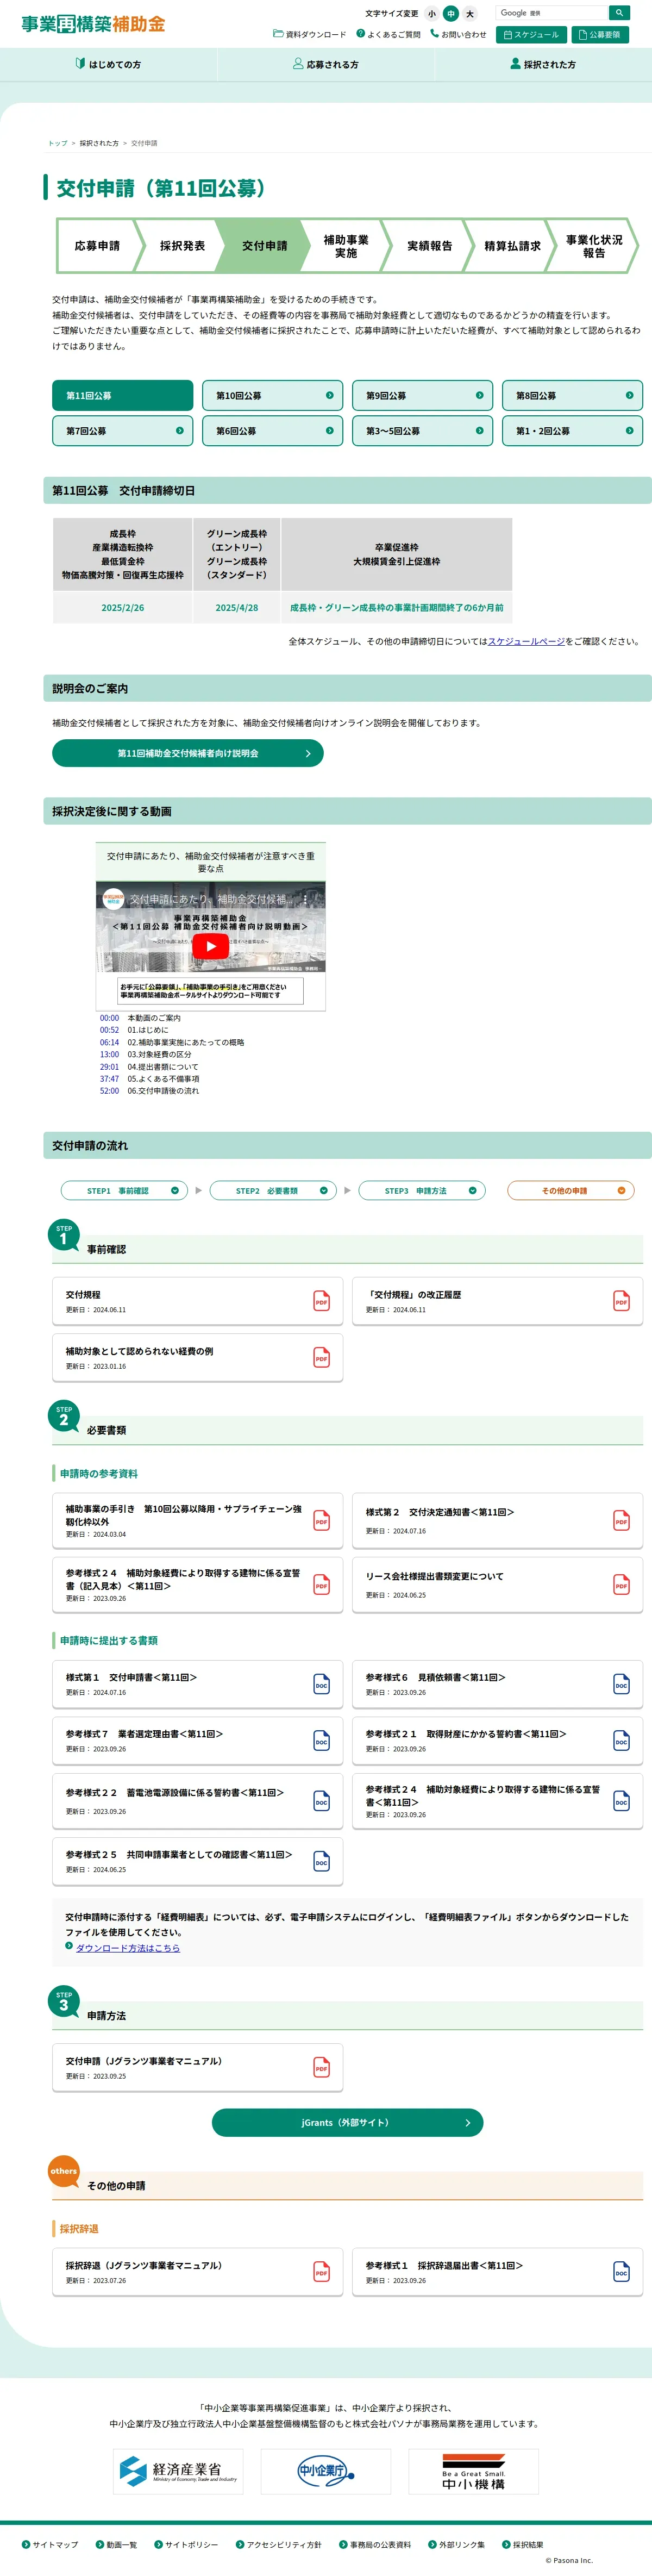Select the 第11回公募 button

(x=122, y=395)
